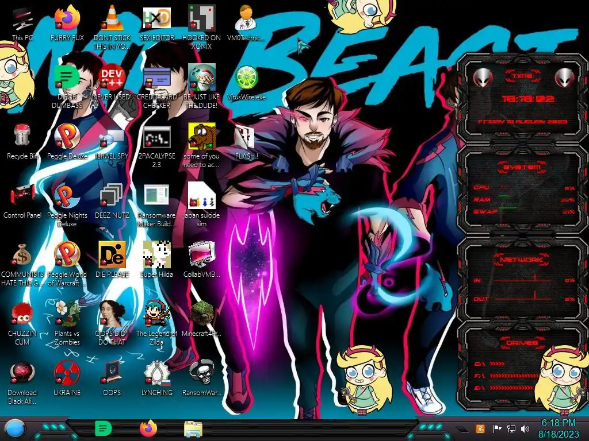Image resolution: width=589 pixels, height=441 pixels.
Task: Open OOPS DID I DO THAT portrait icon
Action: (x=112, y=314)
